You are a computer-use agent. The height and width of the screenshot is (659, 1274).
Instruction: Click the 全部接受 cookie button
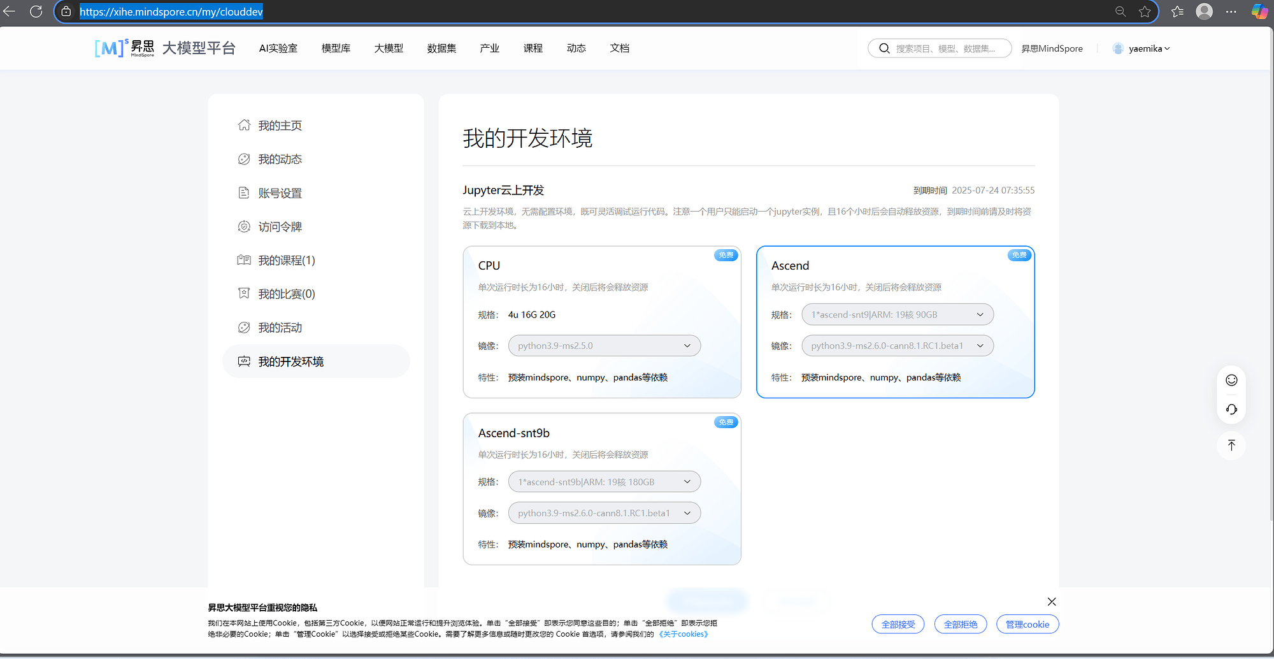pyautogui.click(x=898, y=625)
